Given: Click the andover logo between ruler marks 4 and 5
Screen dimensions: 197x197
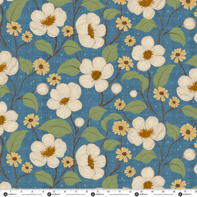Looking at the screenshot, I should pyautogui.click(x=49, y=194).
